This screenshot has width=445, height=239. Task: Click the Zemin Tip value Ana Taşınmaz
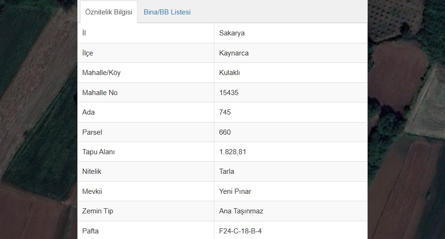(241, 211)
